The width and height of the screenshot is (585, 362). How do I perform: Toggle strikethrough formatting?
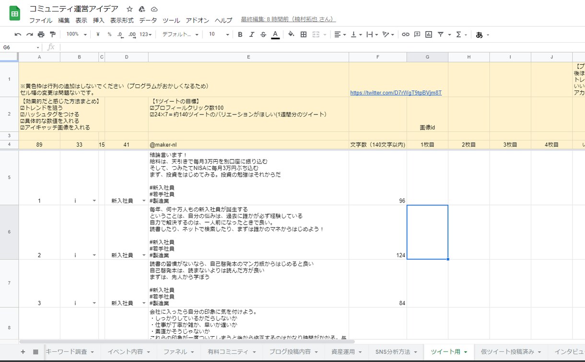tap(263, 34)
